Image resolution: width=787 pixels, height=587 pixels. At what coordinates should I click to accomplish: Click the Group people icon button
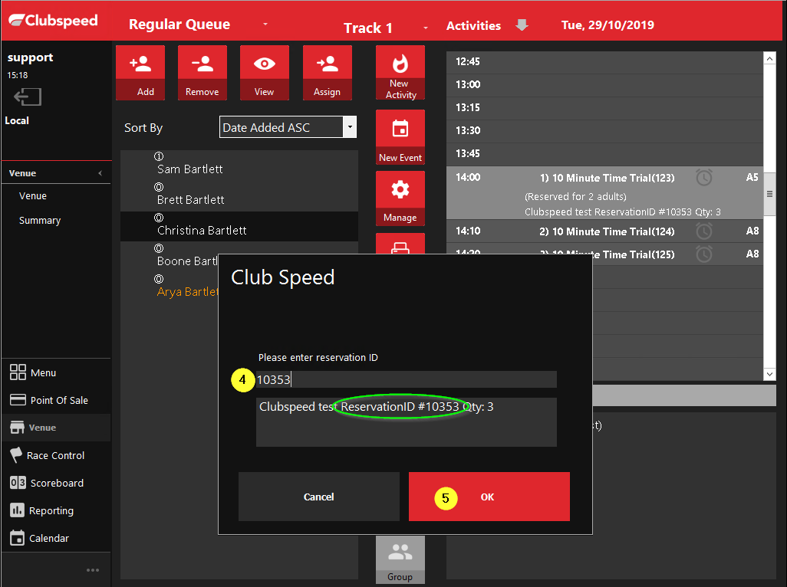pos(400,559)
